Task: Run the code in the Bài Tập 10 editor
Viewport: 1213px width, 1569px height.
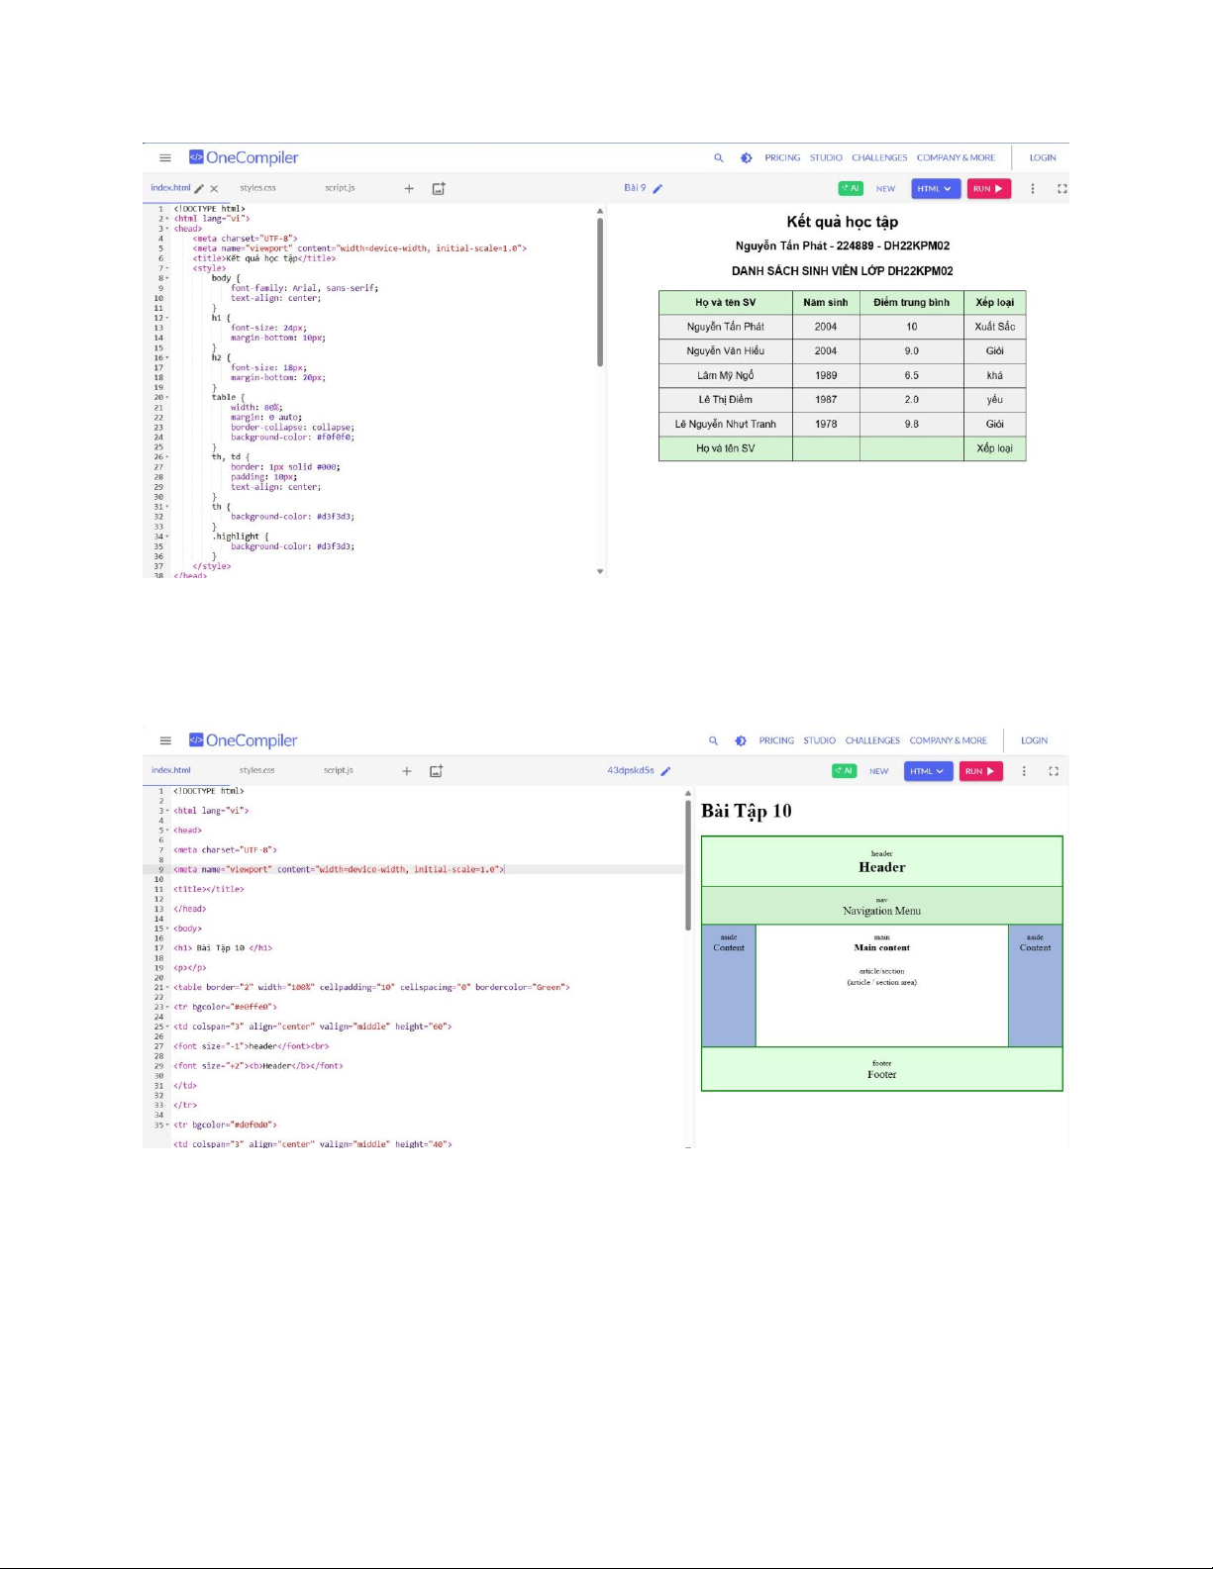Action: coord(980,771)
